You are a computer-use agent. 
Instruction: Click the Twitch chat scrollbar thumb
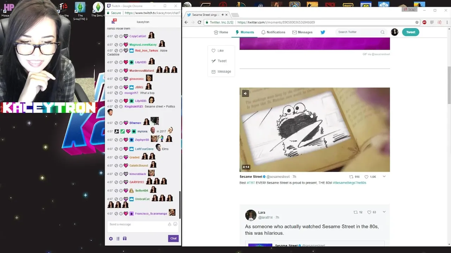point(180,205)
